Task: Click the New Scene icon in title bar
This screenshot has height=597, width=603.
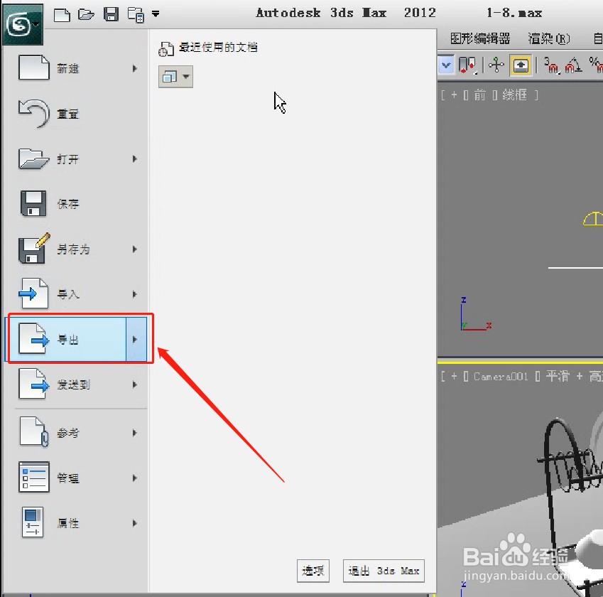Action: click(x=62, y=15)
